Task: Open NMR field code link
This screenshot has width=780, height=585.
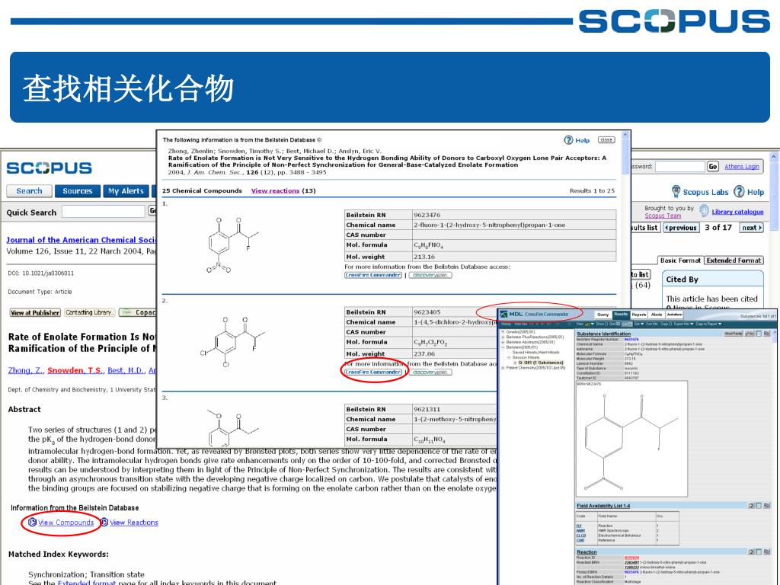Action: coord(580,531)
